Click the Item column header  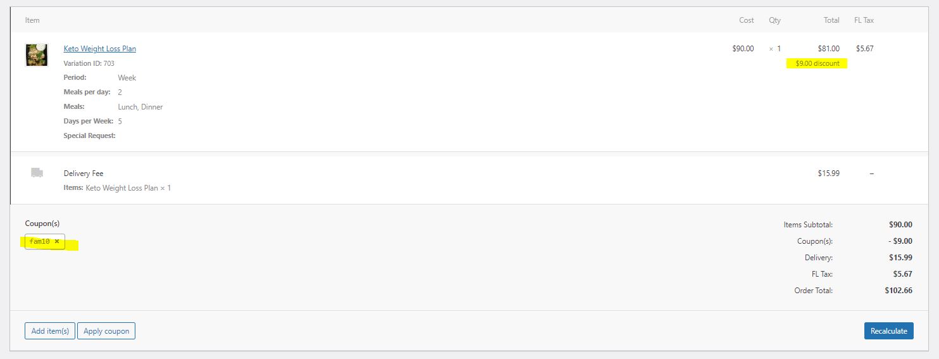pos(32,20)
